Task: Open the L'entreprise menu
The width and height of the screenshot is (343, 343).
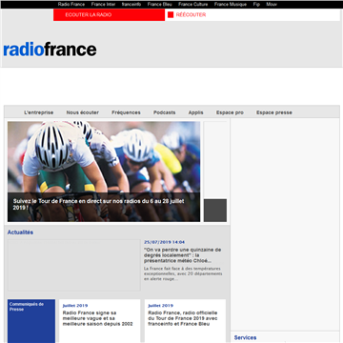Action: tap(39, 112)
